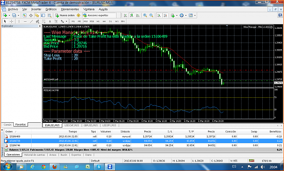Expand the Indicators dropdown arrow
This screenshot has width=284, height=171.
[x=177, y=16]
